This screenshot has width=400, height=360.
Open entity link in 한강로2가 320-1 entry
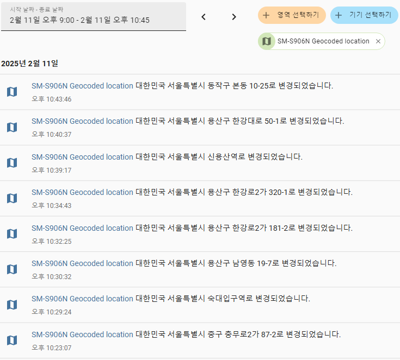tap(82, 192)
